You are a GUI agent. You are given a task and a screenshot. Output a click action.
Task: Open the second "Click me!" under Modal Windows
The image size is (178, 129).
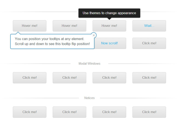point(70,78)
